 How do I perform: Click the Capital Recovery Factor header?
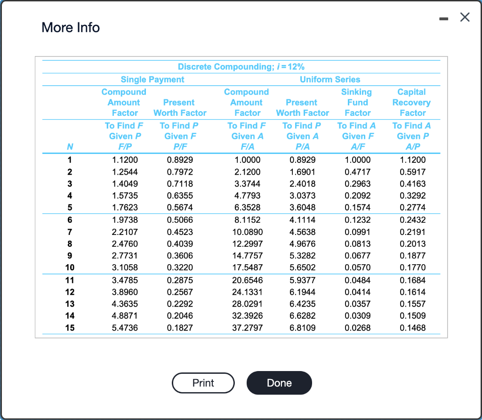pos(411,102)
